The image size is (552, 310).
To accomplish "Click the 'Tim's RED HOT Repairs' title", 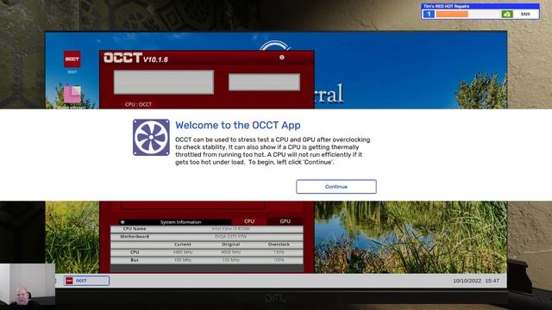I will tap(446, 6).
